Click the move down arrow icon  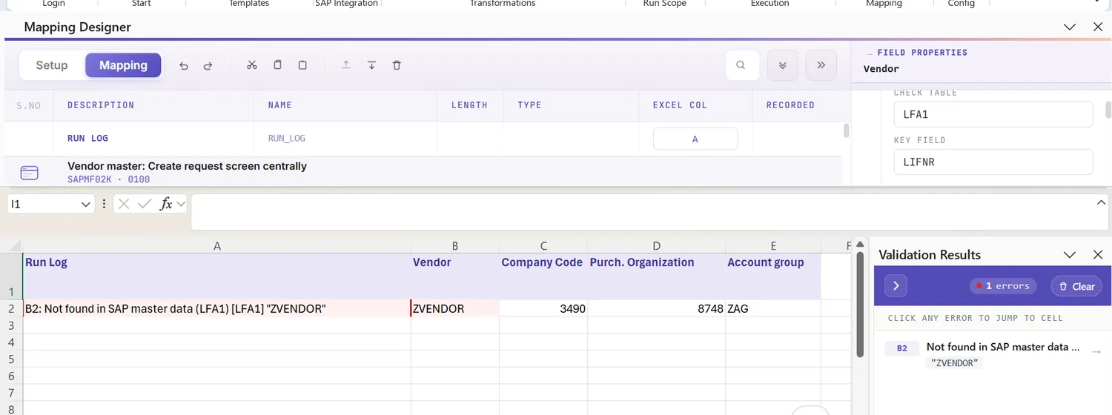(371, 65)
